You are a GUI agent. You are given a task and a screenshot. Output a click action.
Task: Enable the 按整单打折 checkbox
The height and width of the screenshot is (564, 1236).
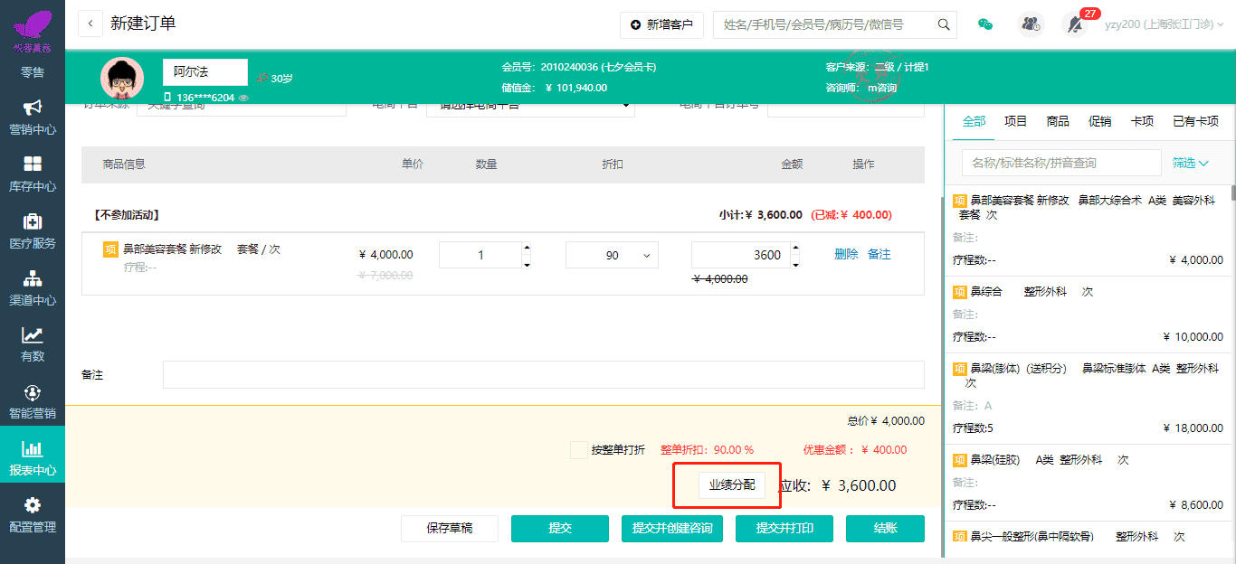tap(579, 449)
